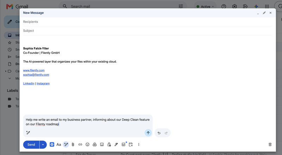Click the refine wand icon in prompt box
The width and height of the screenshot is (282, 155).
coord(28,133)
